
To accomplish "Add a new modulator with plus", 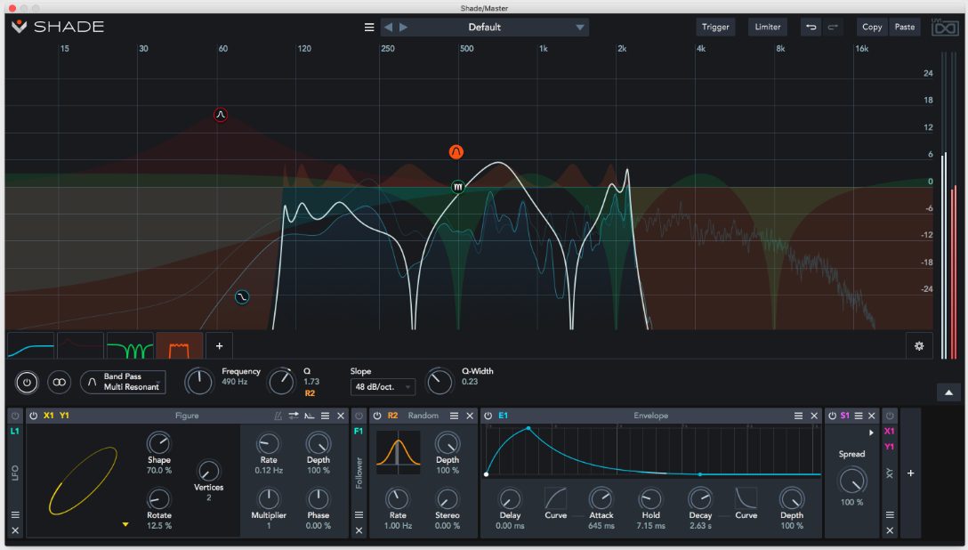I will 910,473.
